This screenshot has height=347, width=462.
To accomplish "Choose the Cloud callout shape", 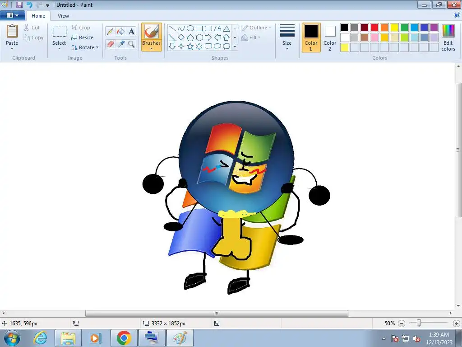I will pyautogui.click(x=226, y=47).
